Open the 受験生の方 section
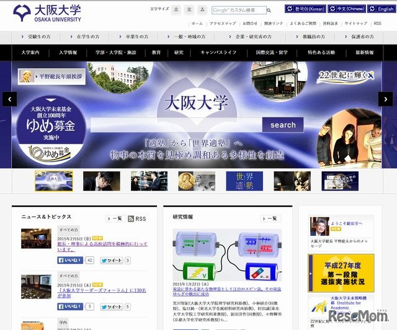 click(36, 37)
